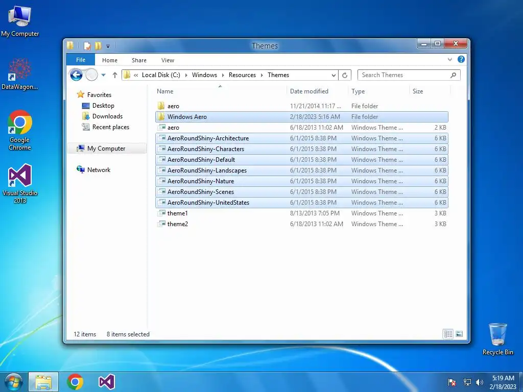The width and height of the screenshot is (523, 392).
Task: Expand dropdown arrow after Windows breadcrumb
Action: [223, 76]
